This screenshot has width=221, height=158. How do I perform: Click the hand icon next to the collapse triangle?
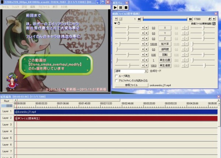tap(119, 23)
